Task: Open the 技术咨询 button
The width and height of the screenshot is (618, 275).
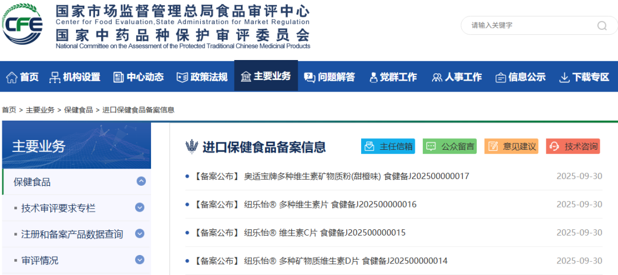Action: [573, 146]
